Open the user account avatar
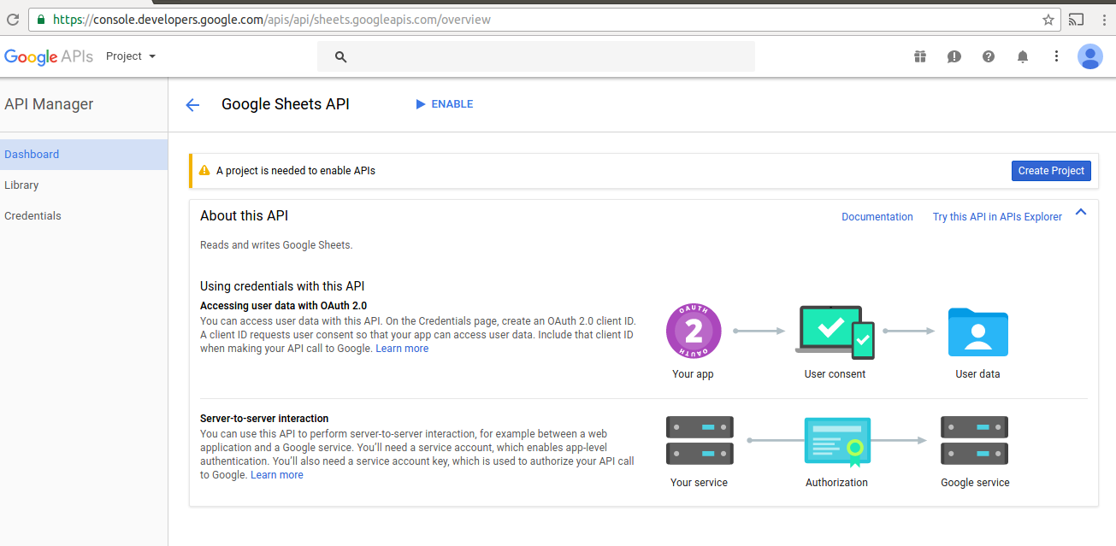This screenshot has height=546, width=1116. (1090, 56)
